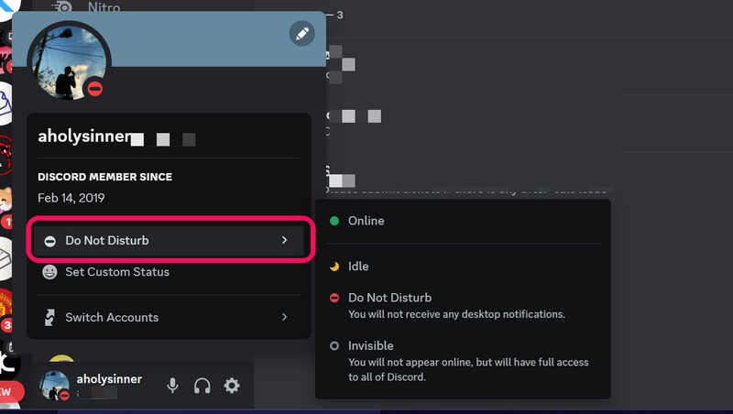Screen dimensions: 733x414
Task: Expand the highlighted Do Not Disturb status row
Action: tap(170, 240)
